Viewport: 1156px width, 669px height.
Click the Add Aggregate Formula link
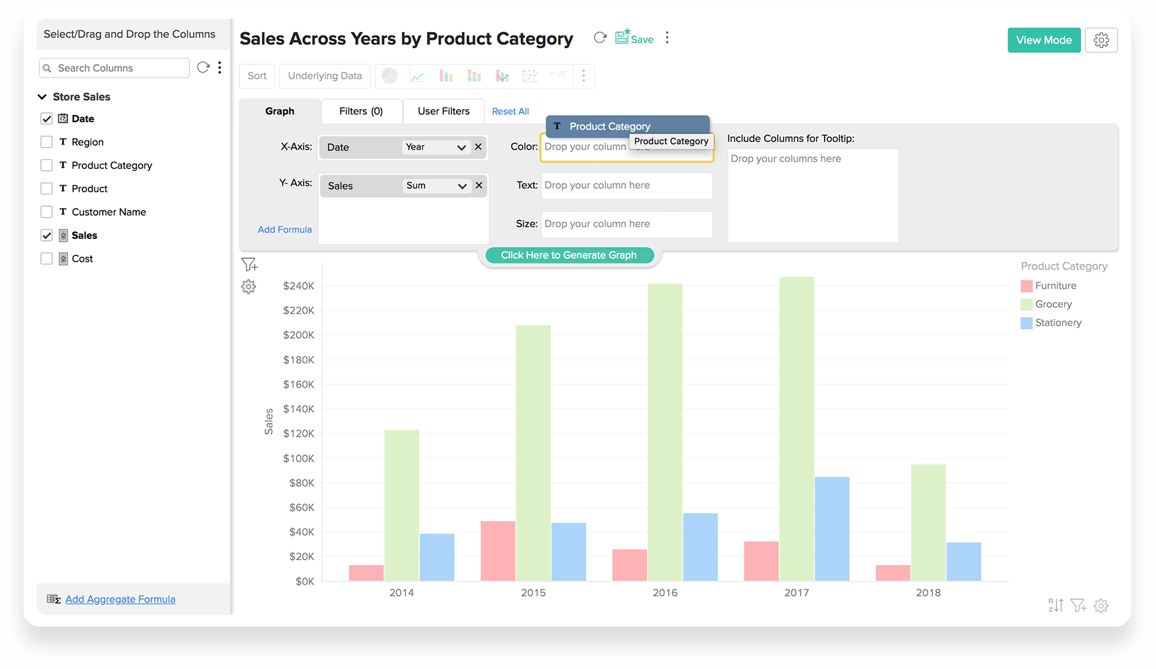pyautogui.click(x=120, y=599)
